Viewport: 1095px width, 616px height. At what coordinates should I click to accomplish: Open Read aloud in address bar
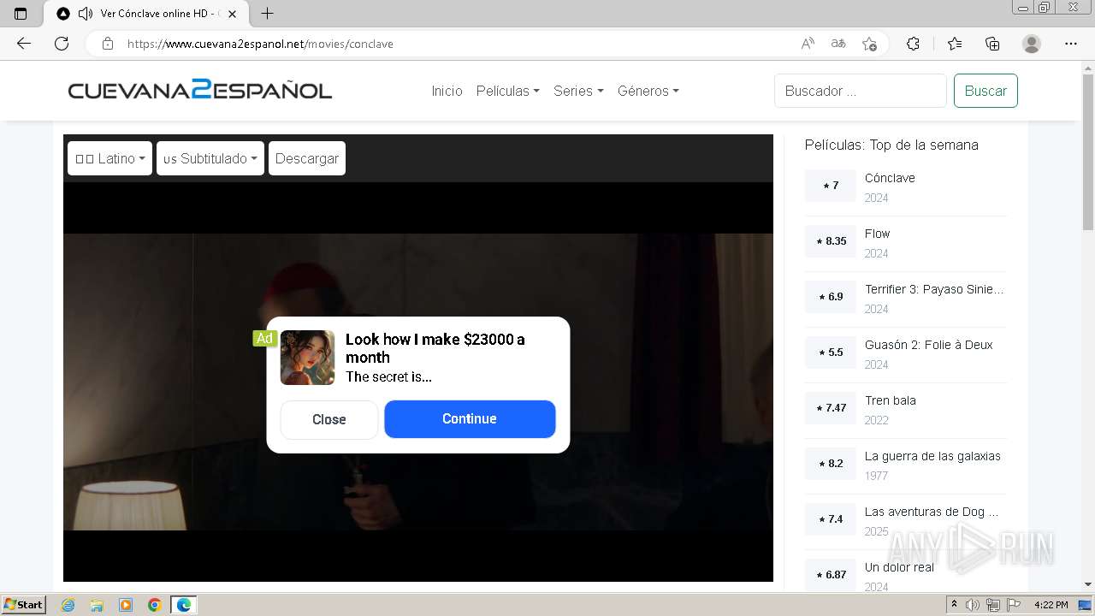pos(808,44)
